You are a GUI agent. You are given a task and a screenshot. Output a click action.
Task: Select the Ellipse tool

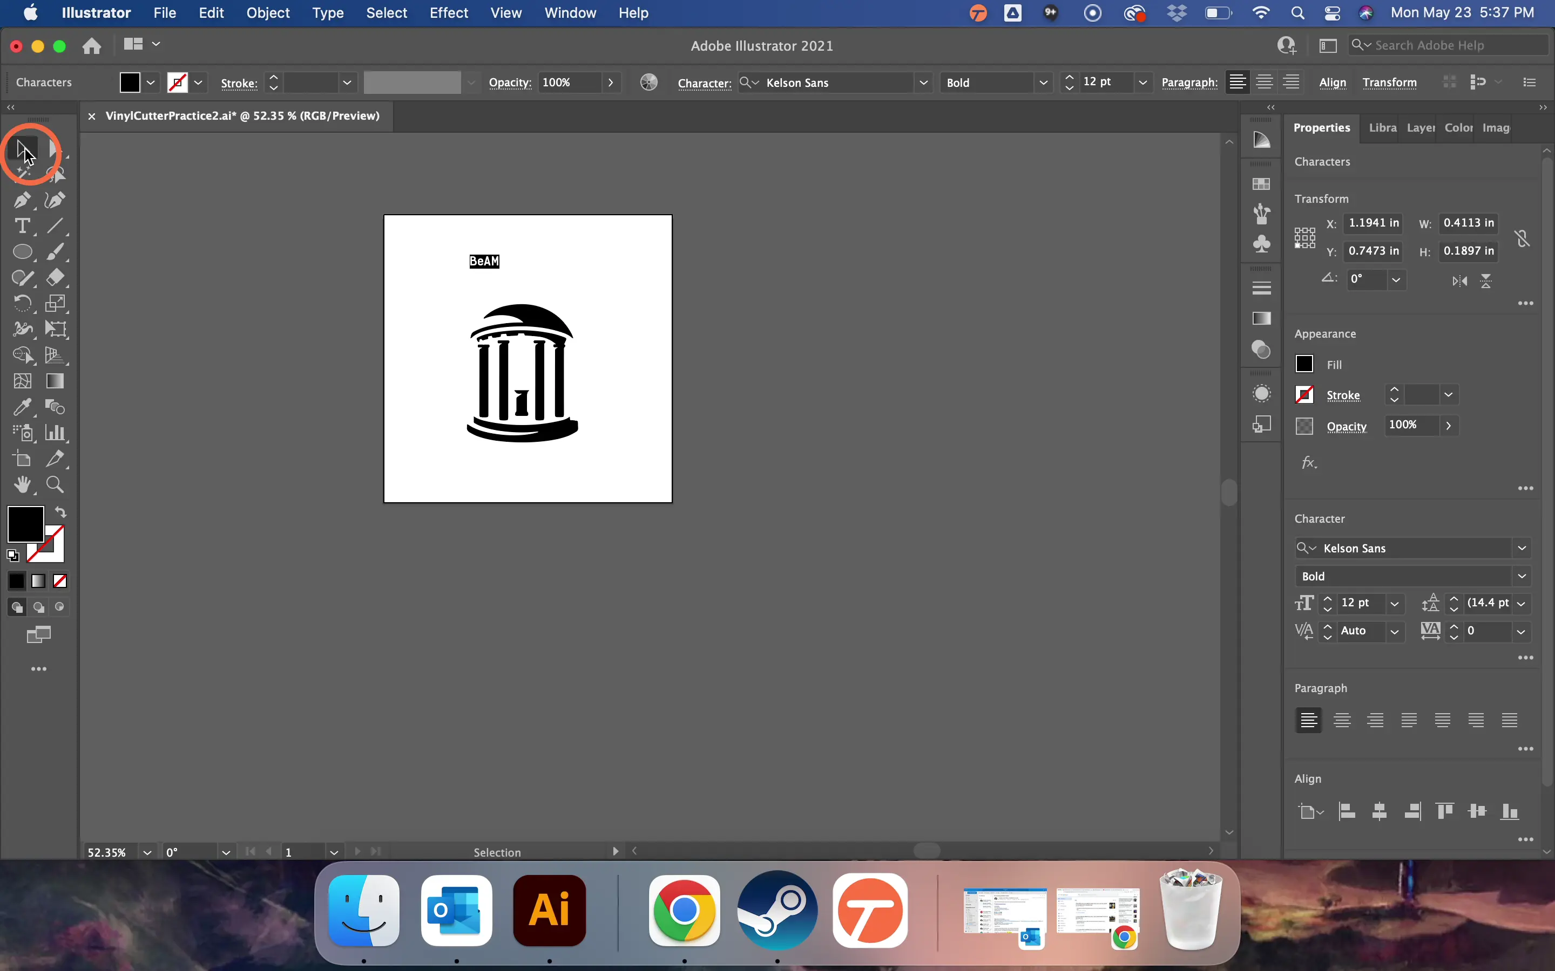click(x=23, y=252)
